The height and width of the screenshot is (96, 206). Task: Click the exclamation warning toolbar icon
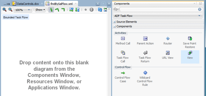click(91, 9)
